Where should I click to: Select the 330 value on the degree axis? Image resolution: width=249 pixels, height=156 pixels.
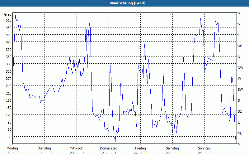(9, 64)
